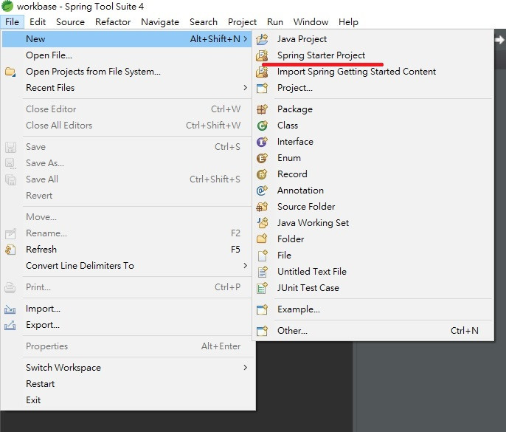
Task: Choose Java Project entry
Action: pyautogui.click(x=372, y=39)
